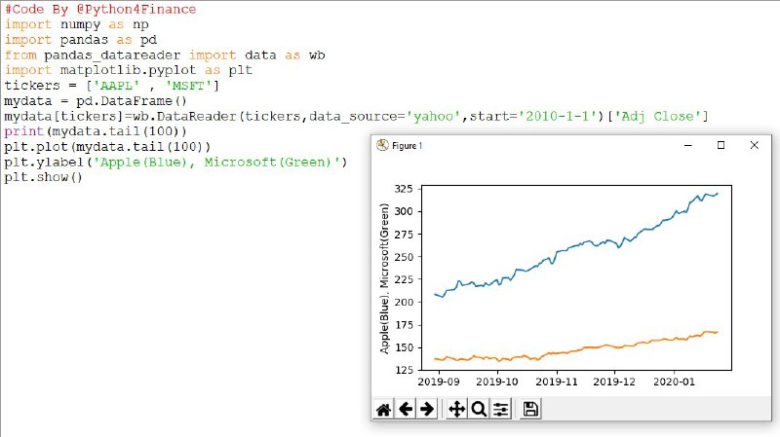This screenshot has height=437, width=780.
Task: Click the plt.ylabel code line
Action: point(175,162)
